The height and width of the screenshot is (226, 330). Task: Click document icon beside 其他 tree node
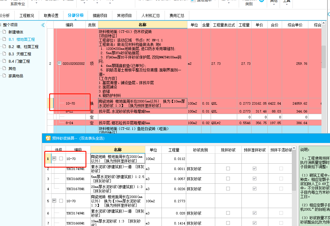pyautogui.click(x=4, y=68)
